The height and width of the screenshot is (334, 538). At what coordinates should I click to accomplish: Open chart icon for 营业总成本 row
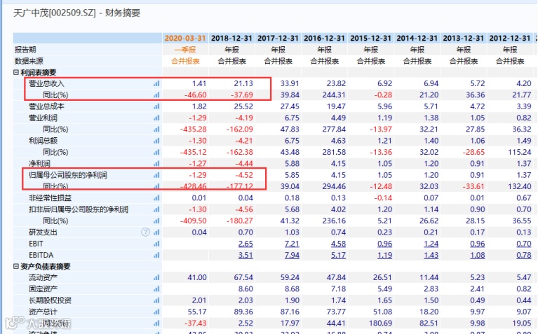[x=156, y=106]
